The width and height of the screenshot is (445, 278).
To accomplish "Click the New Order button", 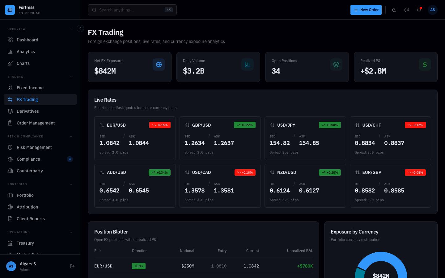I will coord(366,10).
